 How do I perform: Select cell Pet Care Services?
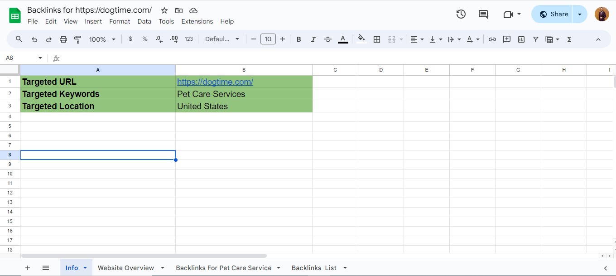[x=244, y=94]
